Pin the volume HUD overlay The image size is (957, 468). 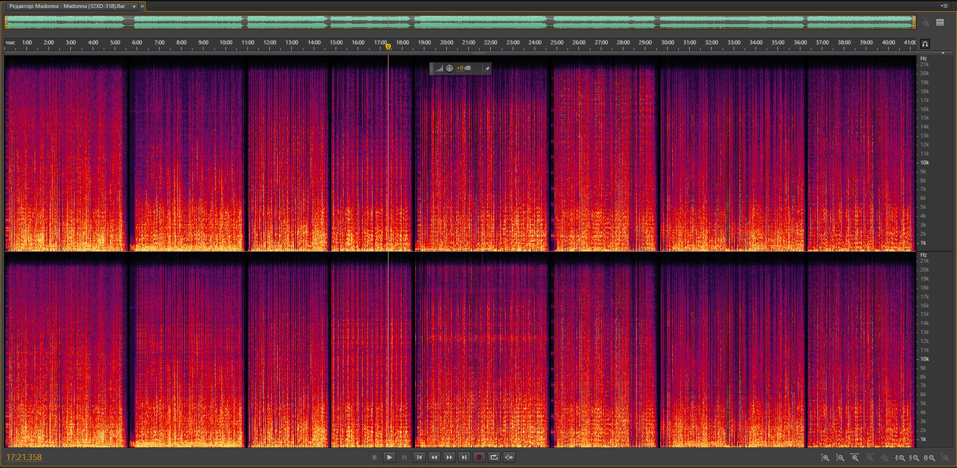487,68
